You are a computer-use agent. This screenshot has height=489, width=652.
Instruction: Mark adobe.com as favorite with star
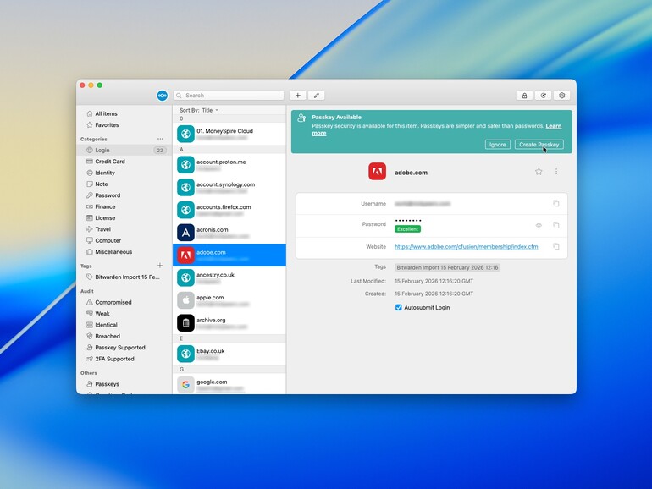point(539,172)
